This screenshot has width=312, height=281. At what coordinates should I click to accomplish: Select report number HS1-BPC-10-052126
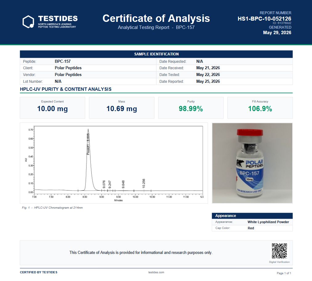(264, 19)
